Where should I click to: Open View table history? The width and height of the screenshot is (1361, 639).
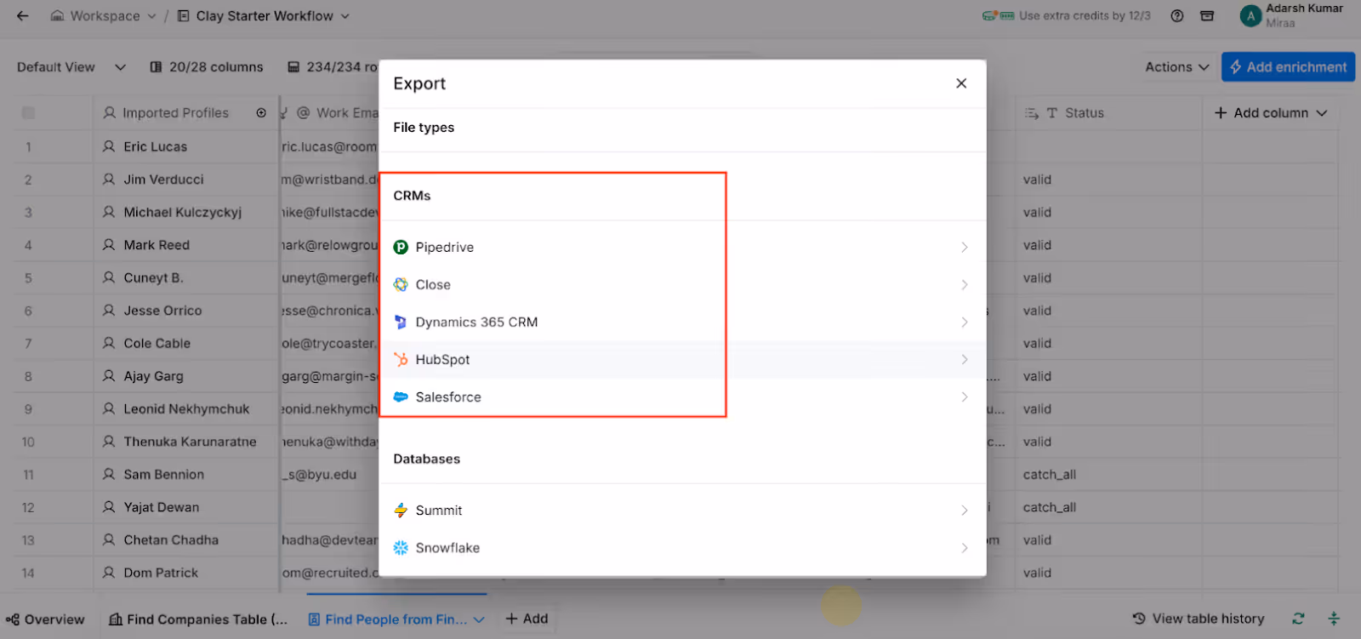[1198, 619]
